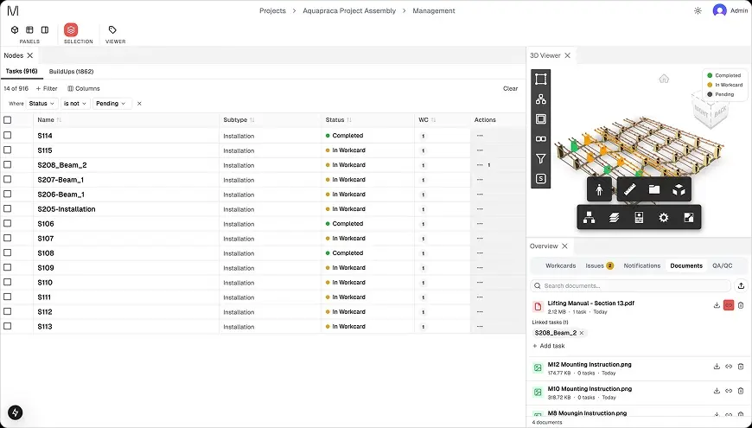This screenshot has width=752, height=428.
Task: Click Clear to reset filters
Action: point(510,89)
